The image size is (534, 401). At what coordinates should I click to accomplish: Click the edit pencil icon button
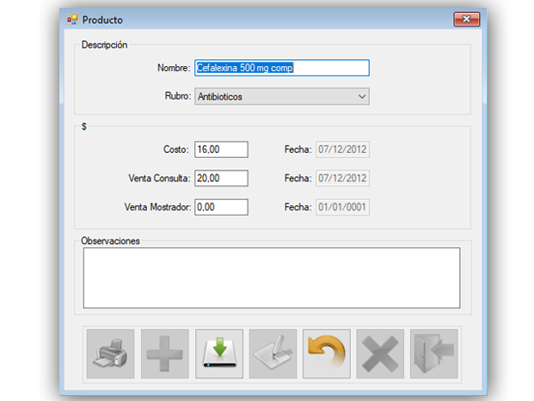[273, 354]
